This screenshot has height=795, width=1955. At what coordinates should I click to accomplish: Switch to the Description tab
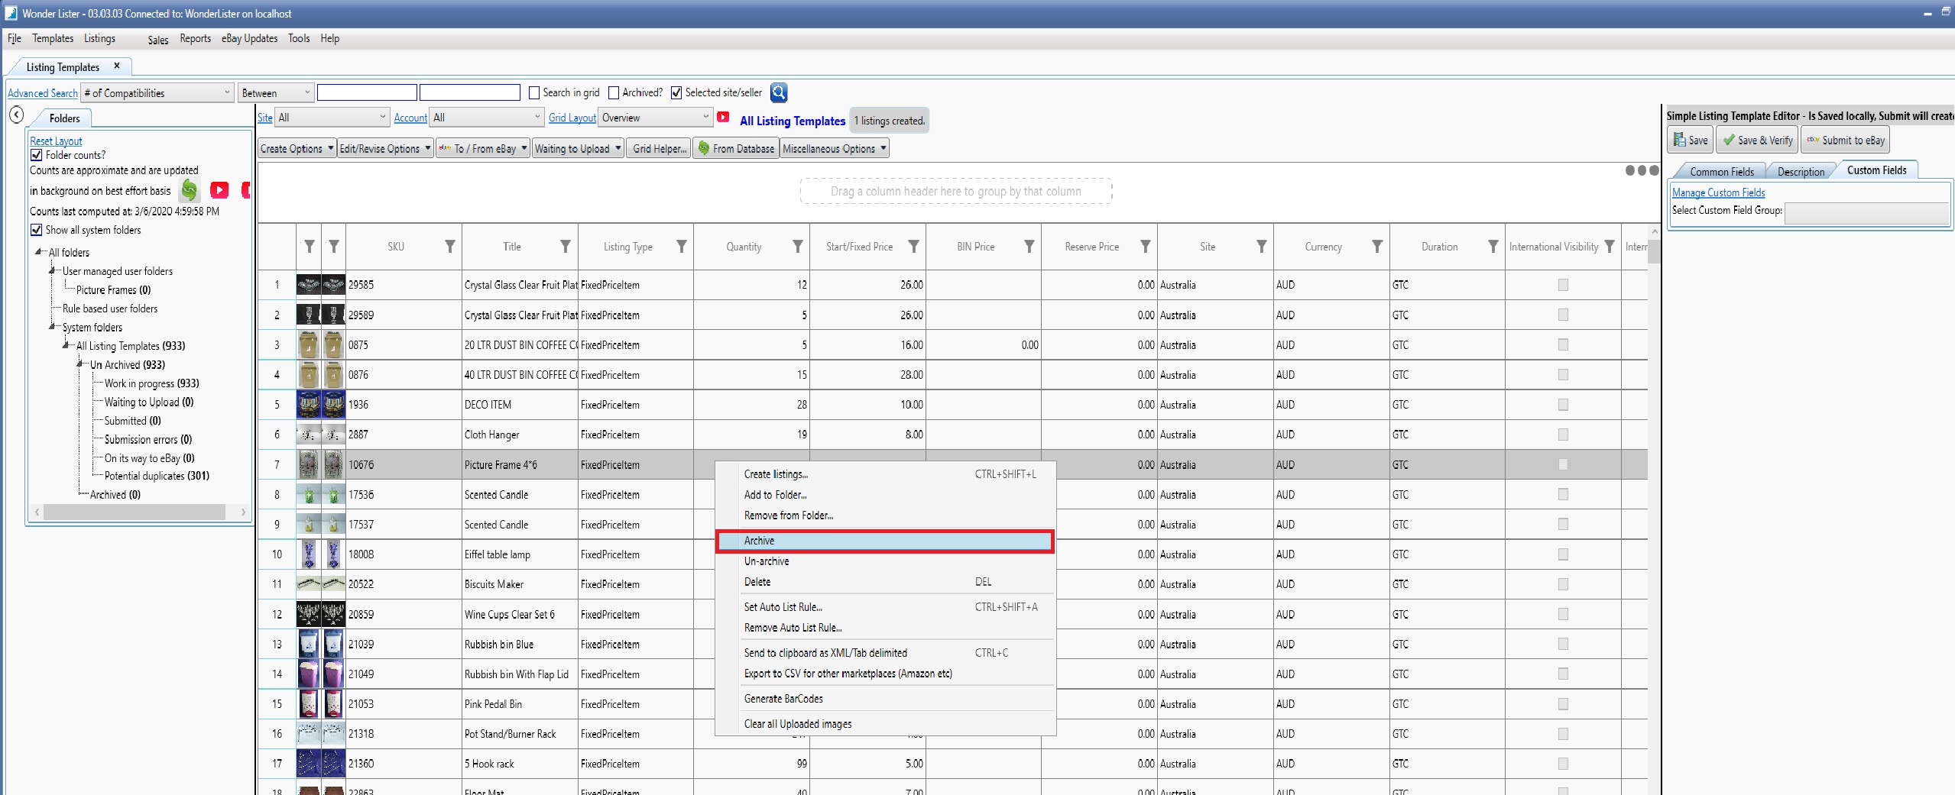tap(1801, 171)
